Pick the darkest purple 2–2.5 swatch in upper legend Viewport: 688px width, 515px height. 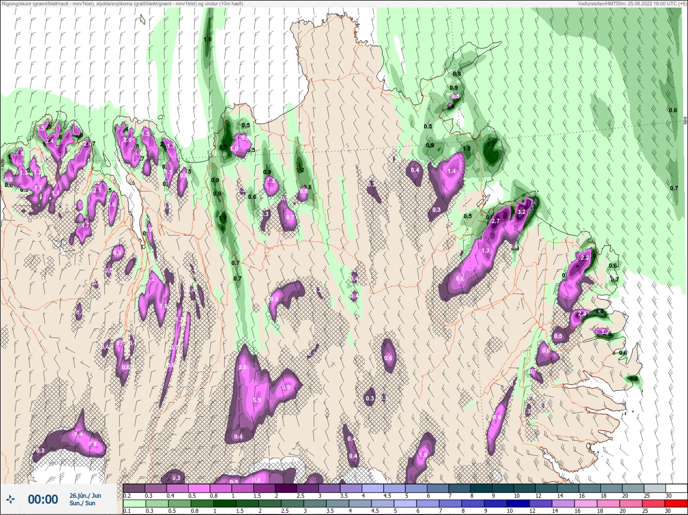point(286,488)
